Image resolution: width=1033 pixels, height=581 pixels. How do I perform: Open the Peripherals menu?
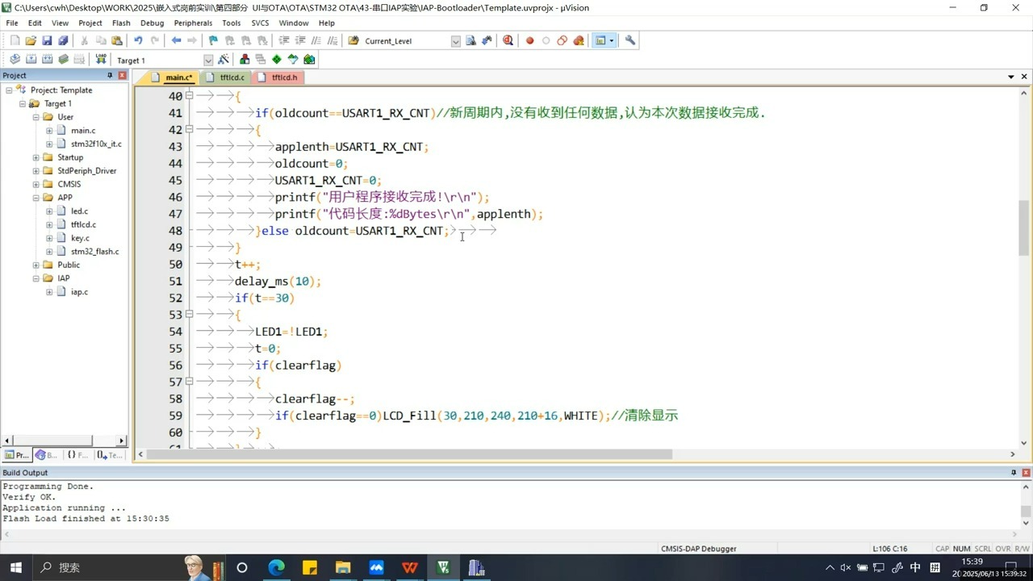[193, 23]
